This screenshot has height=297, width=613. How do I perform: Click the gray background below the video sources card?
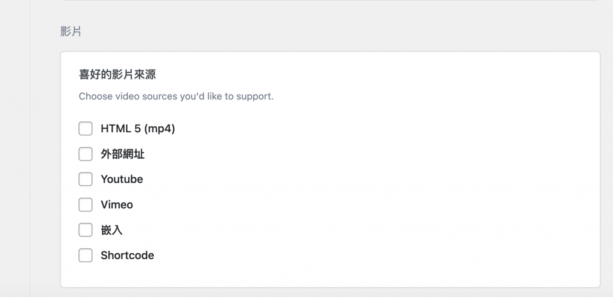[329, 292]
